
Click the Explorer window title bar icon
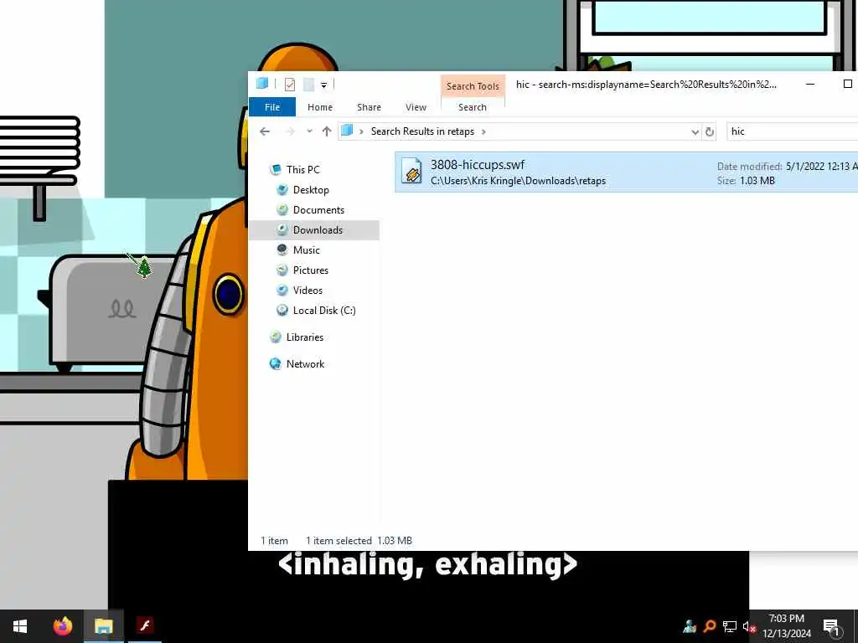(262, 83)
